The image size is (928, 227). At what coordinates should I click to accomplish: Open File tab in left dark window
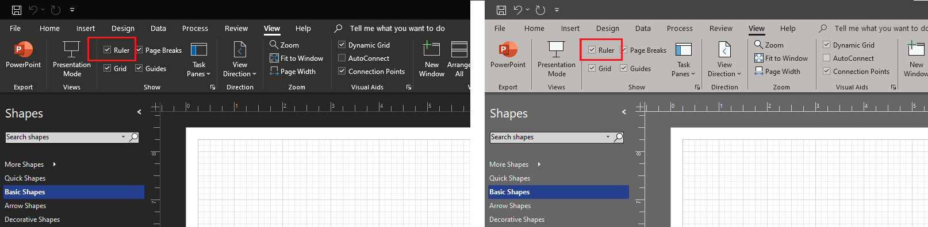(x=16, y=28)
